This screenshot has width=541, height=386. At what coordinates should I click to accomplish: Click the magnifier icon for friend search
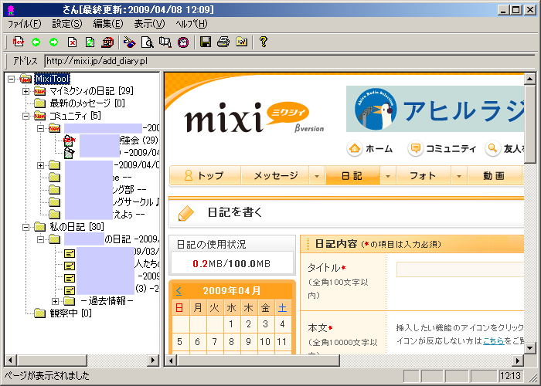[x=493, y=148]
